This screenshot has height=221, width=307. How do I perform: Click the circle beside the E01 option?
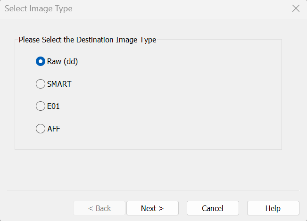point(41,106)
